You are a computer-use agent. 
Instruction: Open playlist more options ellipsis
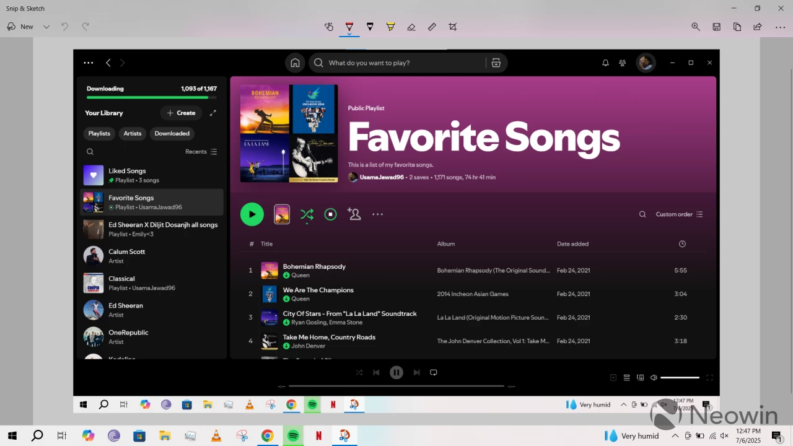tap(377, 214)
